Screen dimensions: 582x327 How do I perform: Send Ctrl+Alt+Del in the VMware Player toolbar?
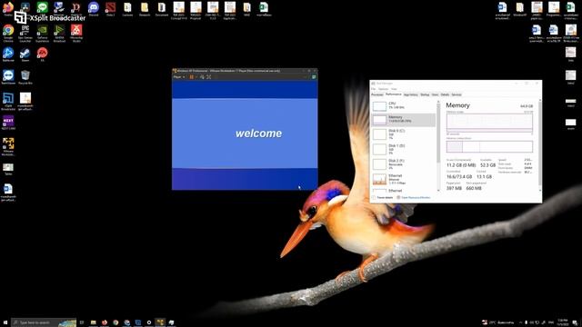(x=202, y=76)
